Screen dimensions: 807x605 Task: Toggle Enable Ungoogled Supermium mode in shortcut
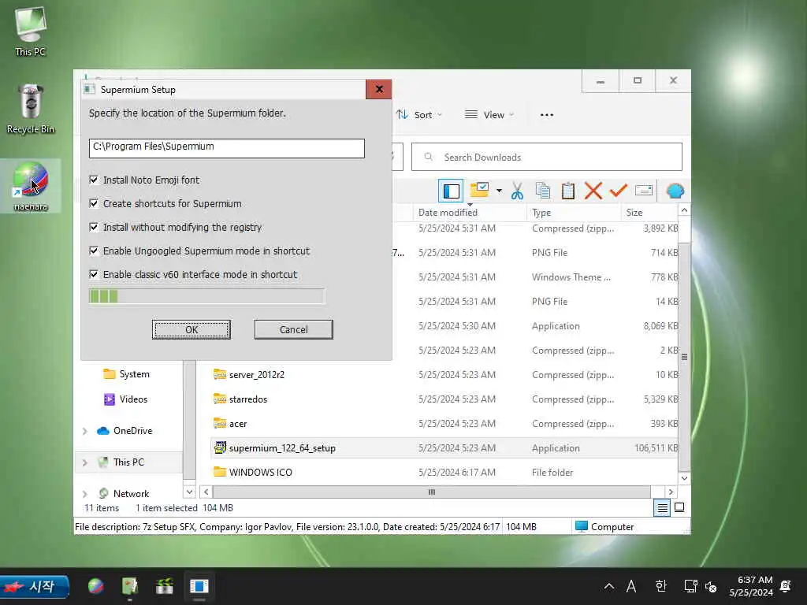94,251
